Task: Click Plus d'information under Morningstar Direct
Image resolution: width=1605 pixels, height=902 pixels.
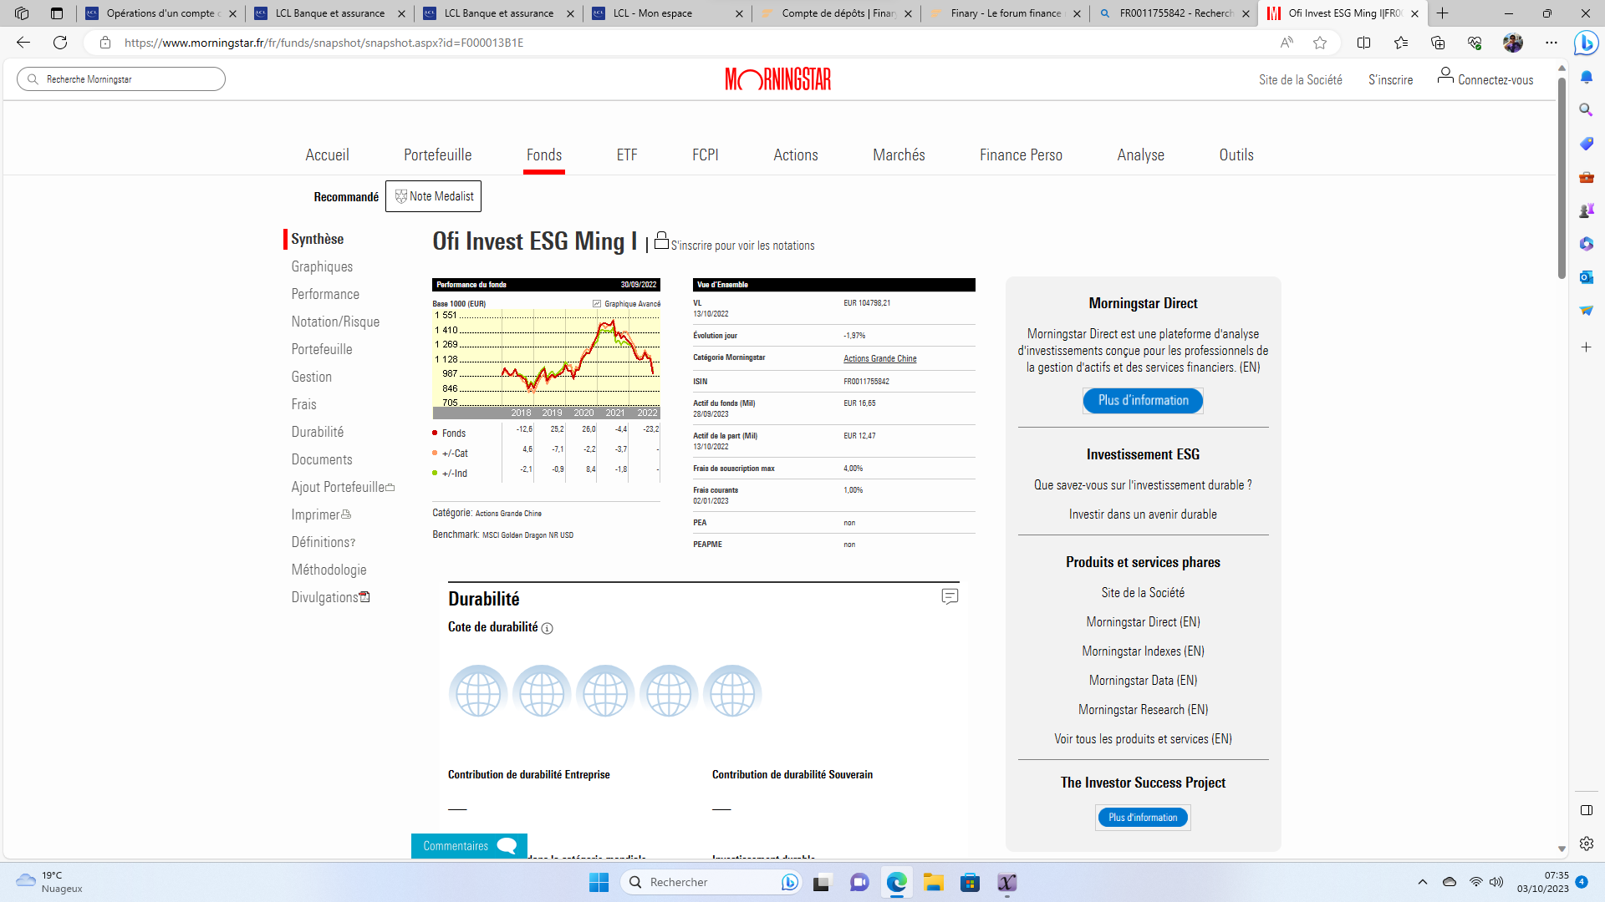Action: 1143,401
